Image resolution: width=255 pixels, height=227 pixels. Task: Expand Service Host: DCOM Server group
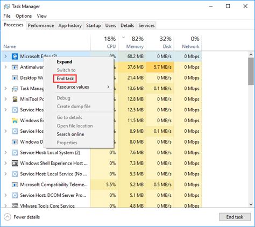coord(5,195)
